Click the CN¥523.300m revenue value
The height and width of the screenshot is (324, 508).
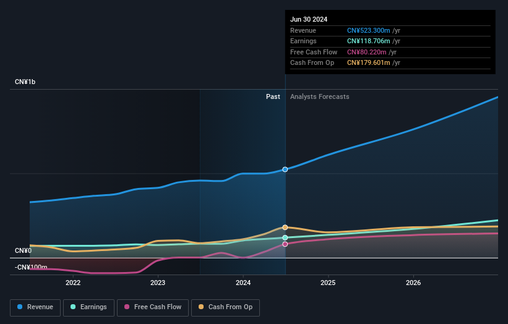coord(368,30)
